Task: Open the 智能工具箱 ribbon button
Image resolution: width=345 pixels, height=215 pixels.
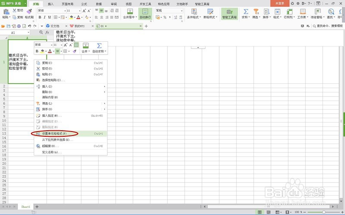Action: 229,14
